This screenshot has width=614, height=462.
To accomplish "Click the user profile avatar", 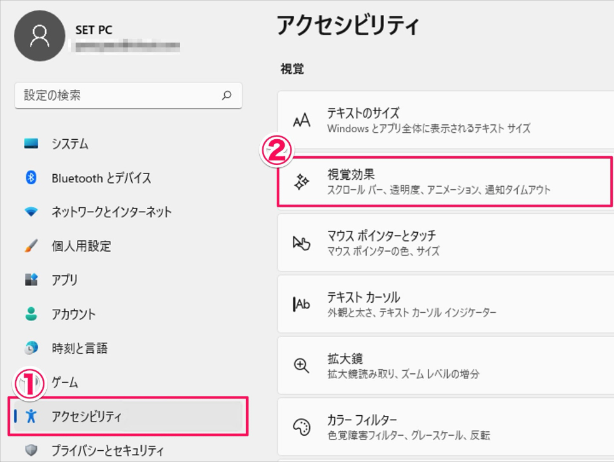I will pyautogui.click(x=39, y=36).
